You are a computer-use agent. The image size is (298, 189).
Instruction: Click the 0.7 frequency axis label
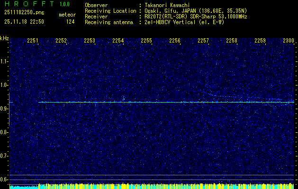[x=4, y=156]
